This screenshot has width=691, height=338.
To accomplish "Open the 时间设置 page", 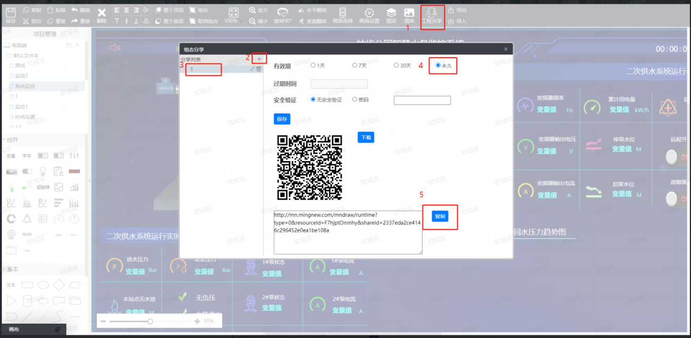I will 22,117.
